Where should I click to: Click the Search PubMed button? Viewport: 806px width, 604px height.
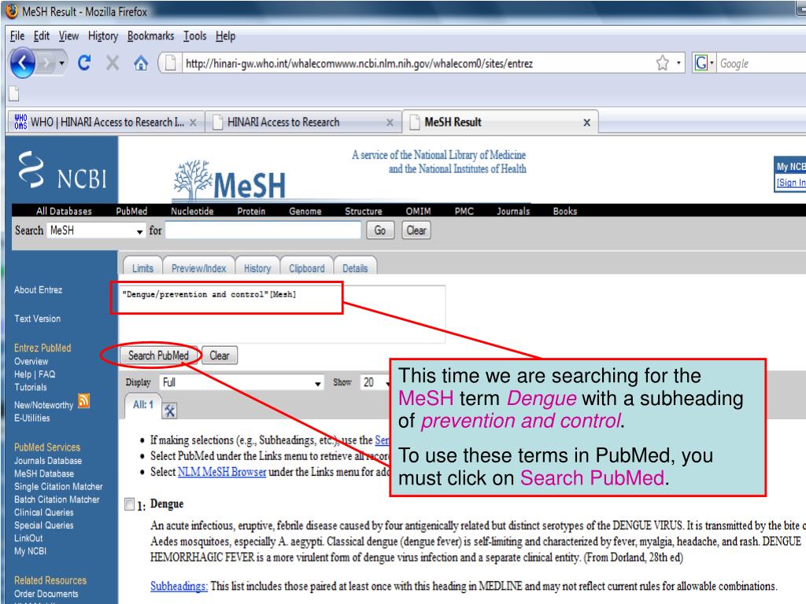158,355
